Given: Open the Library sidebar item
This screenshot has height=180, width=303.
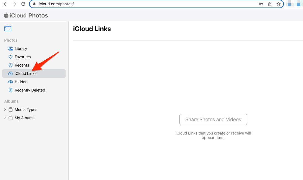Looking at the screenshot, I should 21,49.
